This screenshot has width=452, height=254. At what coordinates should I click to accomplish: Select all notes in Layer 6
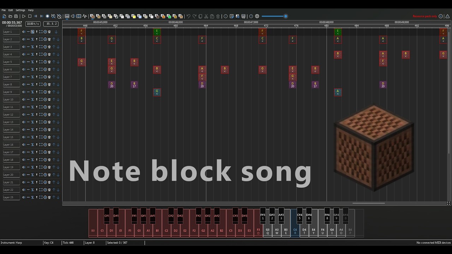tap(41, 69)
